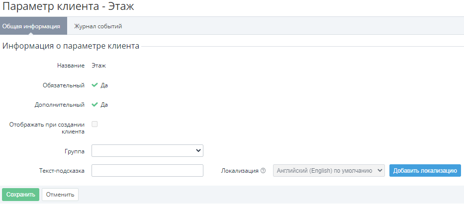Click the help icon next to Локализация
The image size is (464, 204).
click(x=263, y=171)
